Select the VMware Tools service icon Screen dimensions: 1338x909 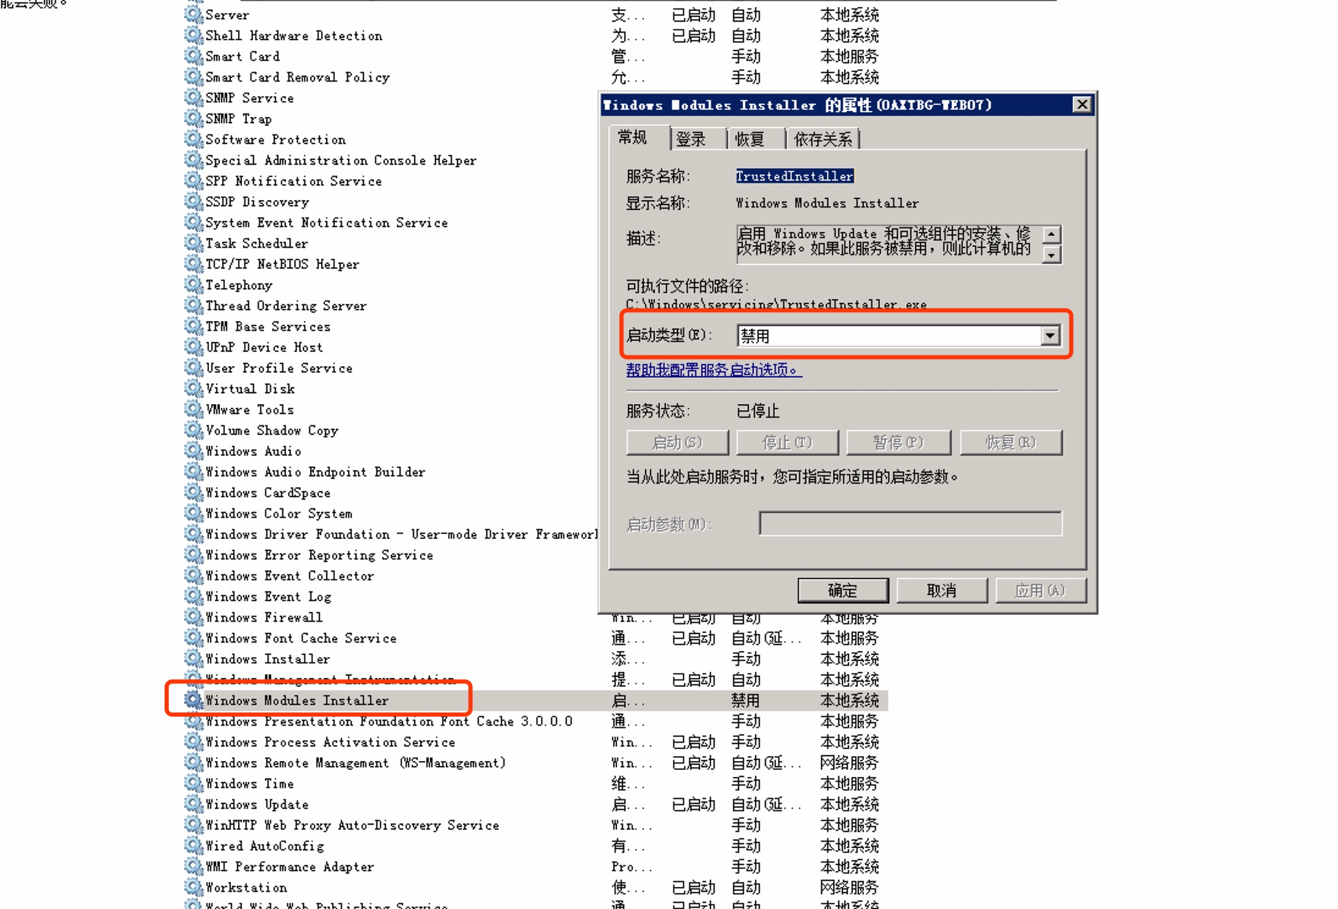[x=192, y=409]
